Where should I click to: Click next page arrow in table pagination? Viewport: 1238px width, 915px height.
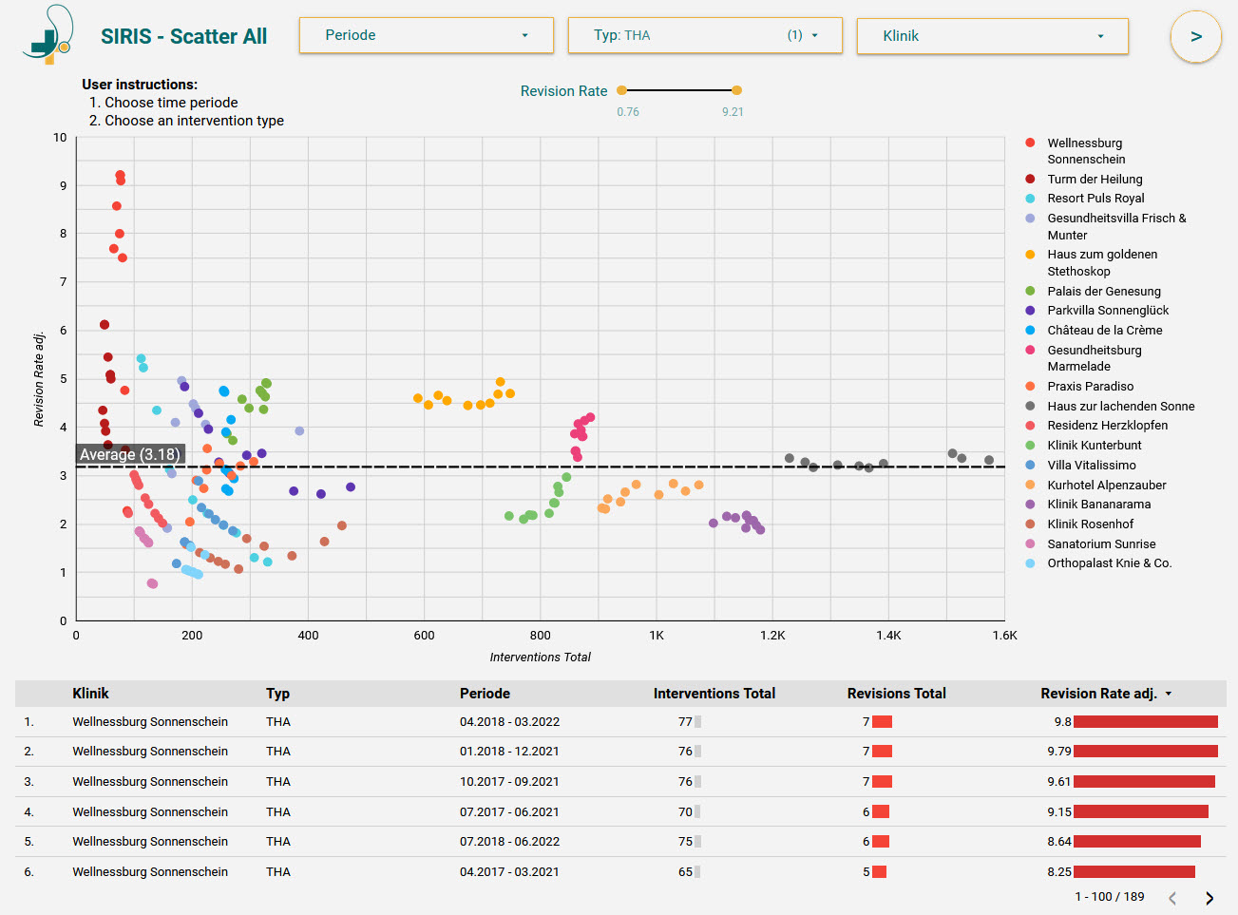pos(1209,898)
